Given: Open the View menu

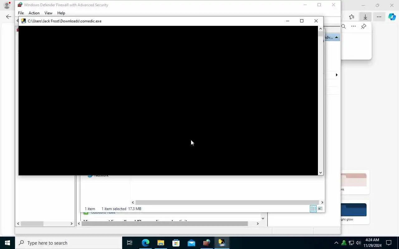Looking at the screenshot, I should (x=48, y=13).
